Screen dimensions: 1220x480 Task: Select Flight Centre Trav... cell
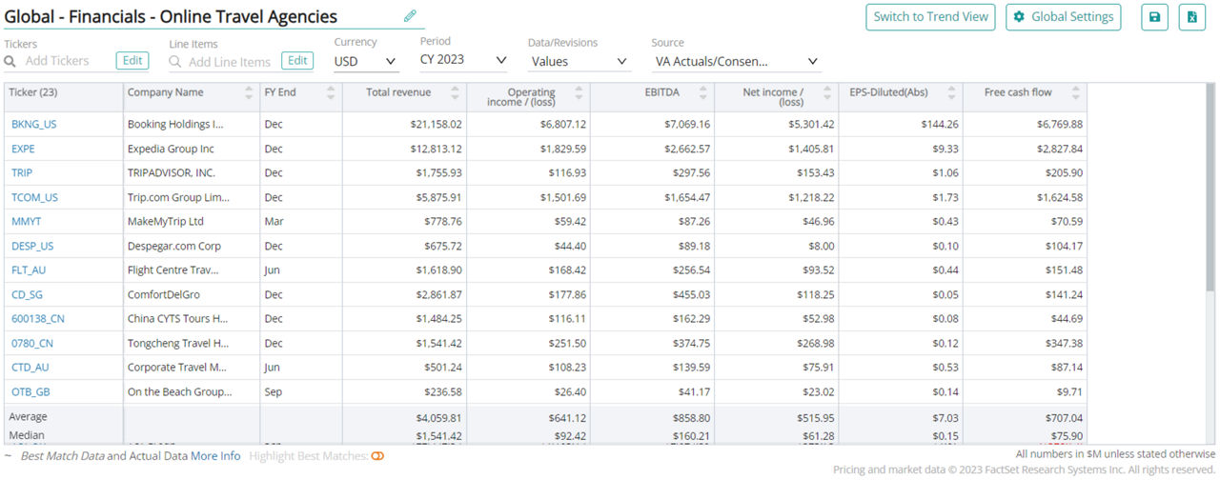(192, 270)
